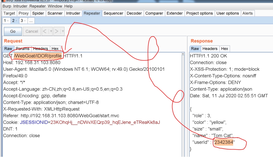
Task: Close Repeater tab 2 with its x
Action: (x=16, y=21)
